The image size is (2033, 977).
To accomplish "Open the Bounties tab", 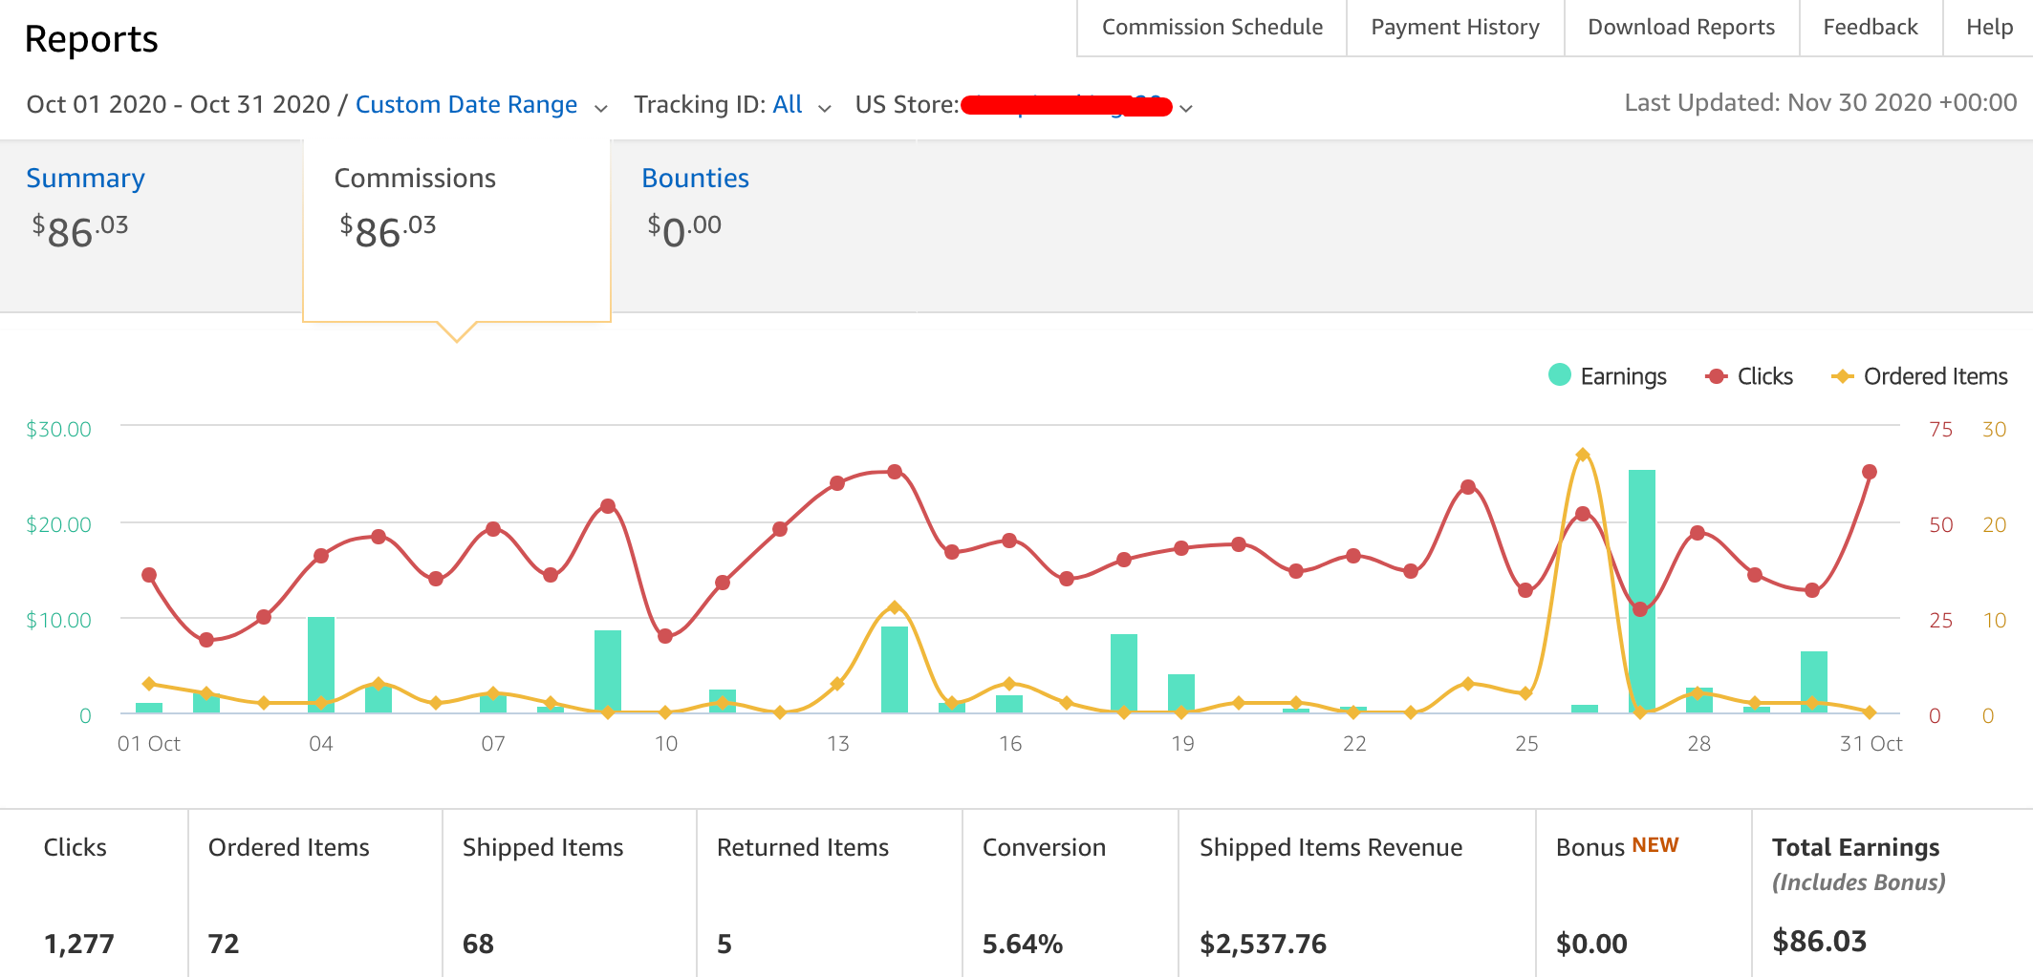I will [x=695, y=179].
